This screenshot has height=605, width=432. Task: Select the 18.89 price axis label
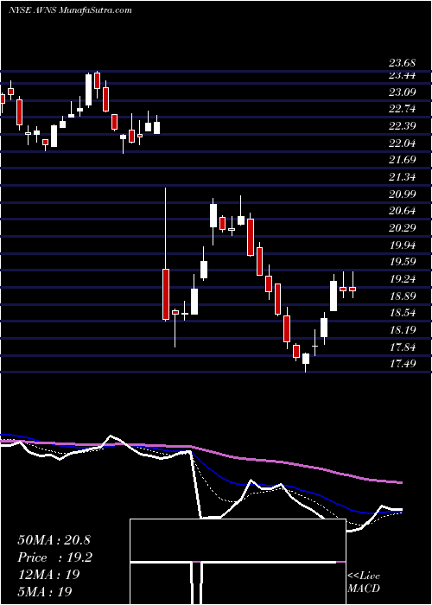coord(403,296)
